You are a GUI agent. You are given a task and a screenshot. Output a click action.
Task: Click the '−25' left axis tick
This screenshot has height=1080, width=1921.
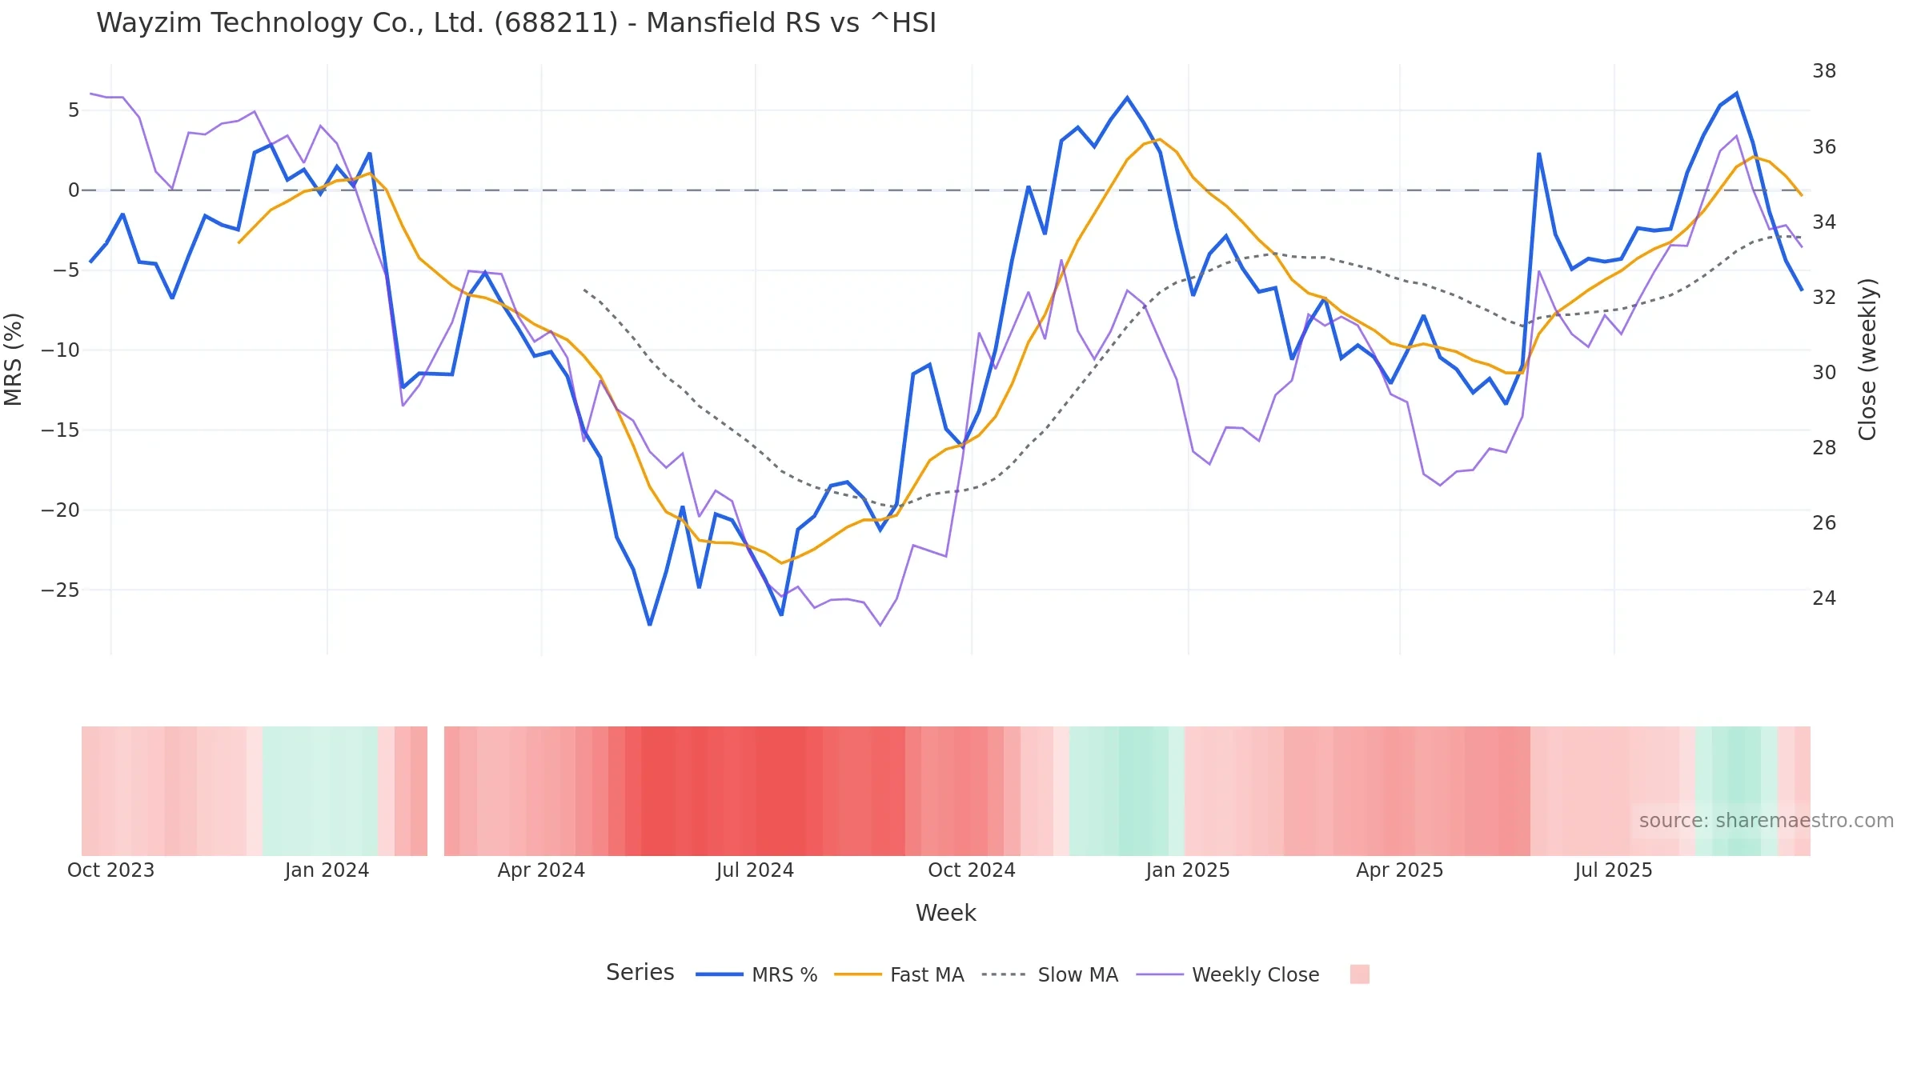tap(61, 590)
